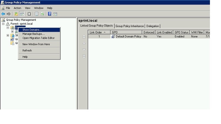221x124 pixels.
Task: Choose Show Domains... in the context menu
Action: [39, 30]
